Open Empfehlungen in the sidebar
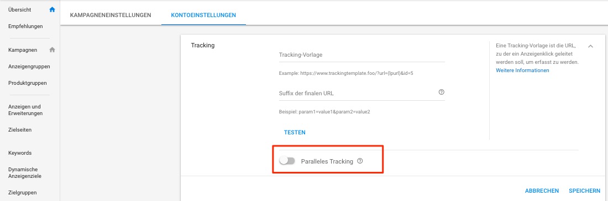 [x=25, y=26]
